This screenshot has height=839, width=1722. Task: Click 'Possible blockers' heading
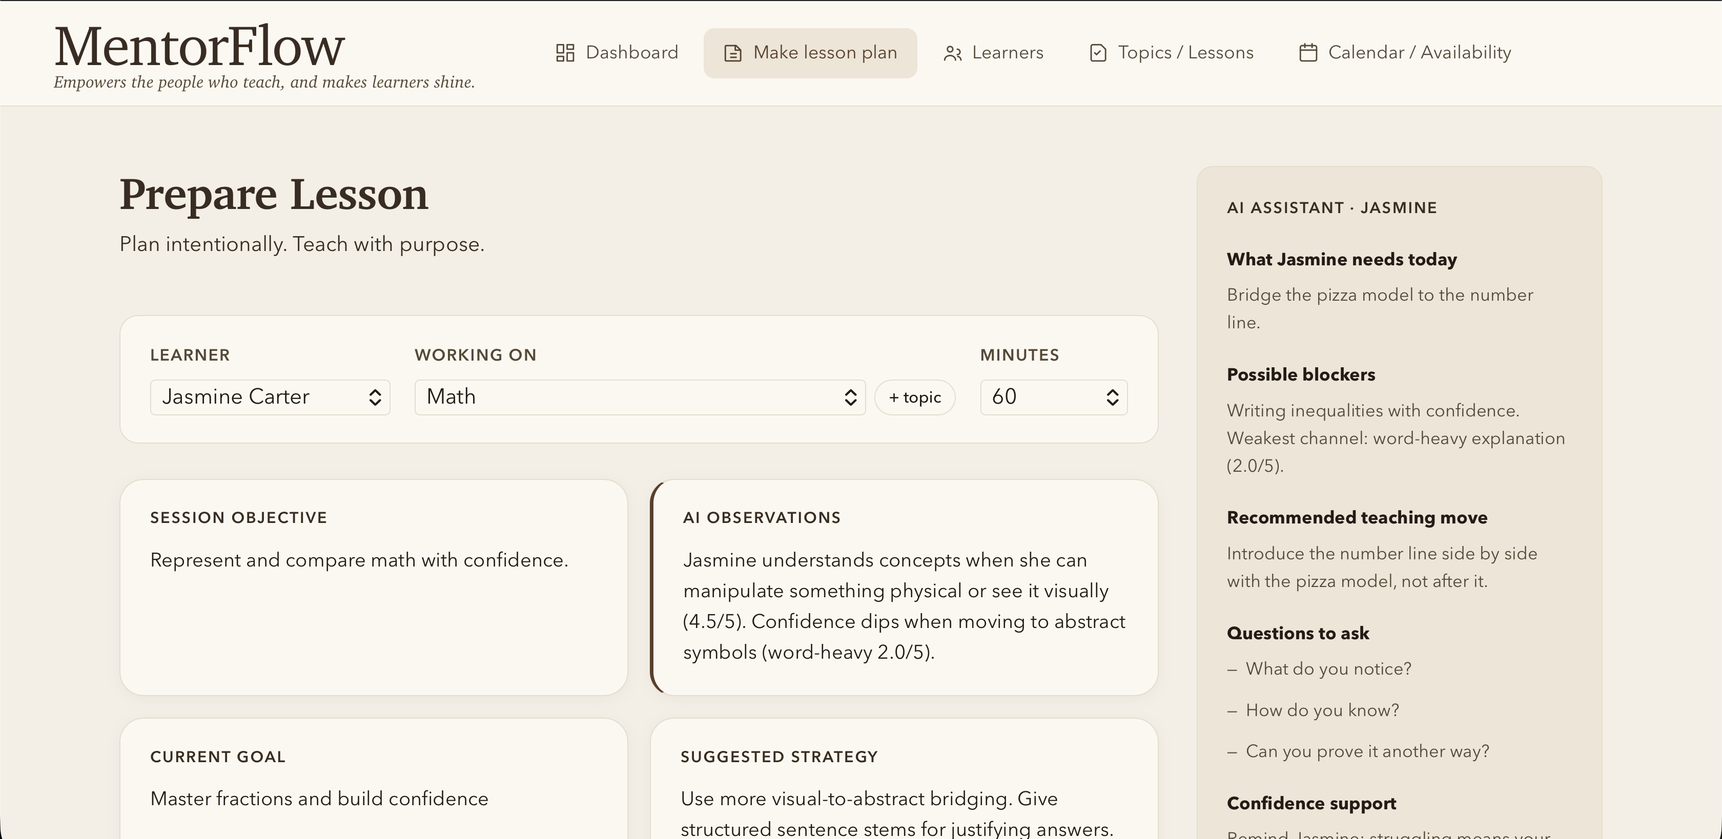[1301, 375]
